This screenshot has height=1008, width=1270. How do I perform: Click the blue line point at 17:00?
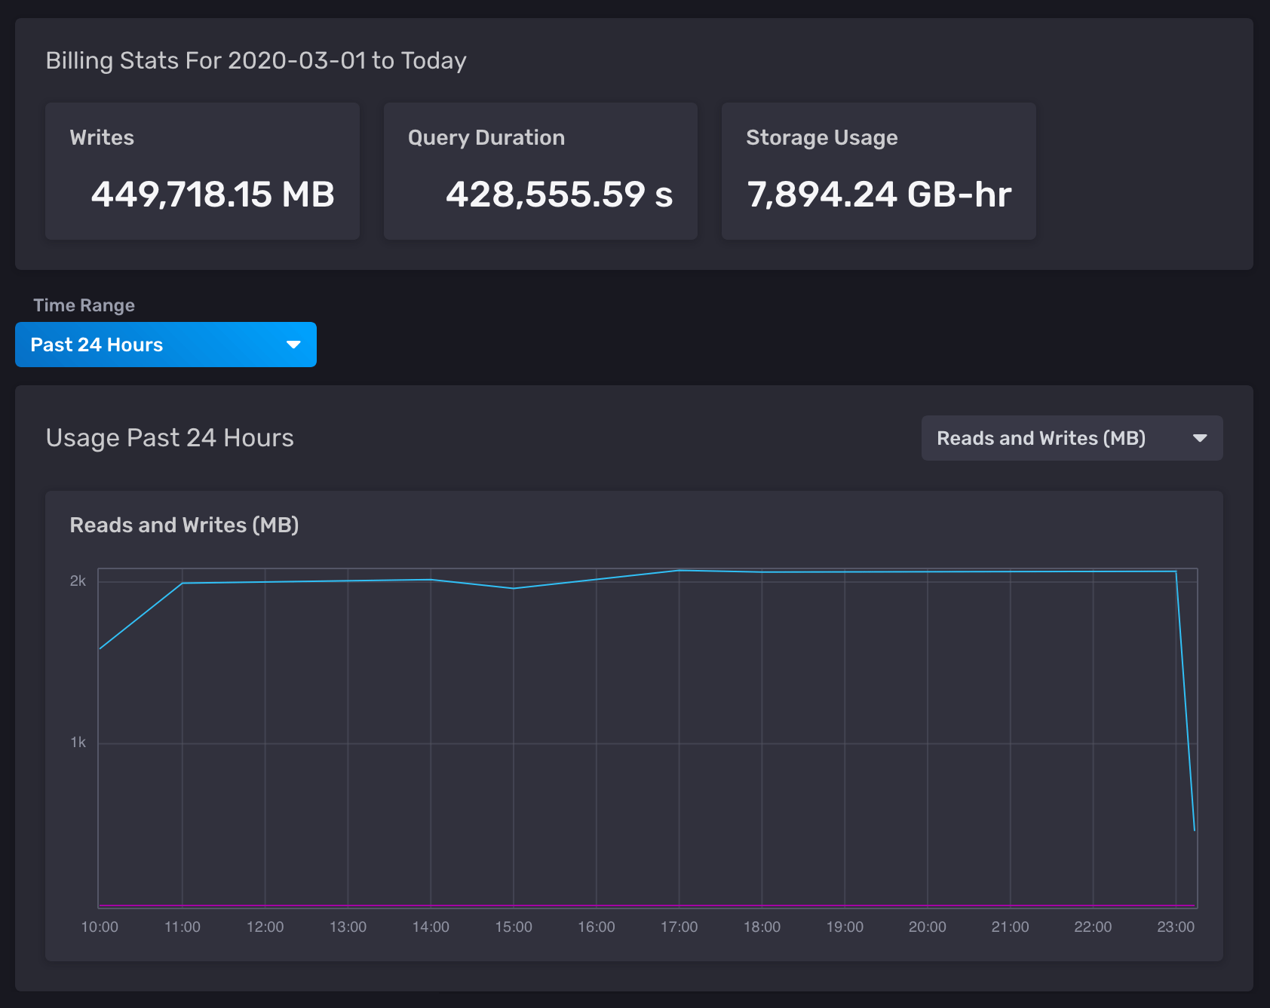tap(679, 571)
